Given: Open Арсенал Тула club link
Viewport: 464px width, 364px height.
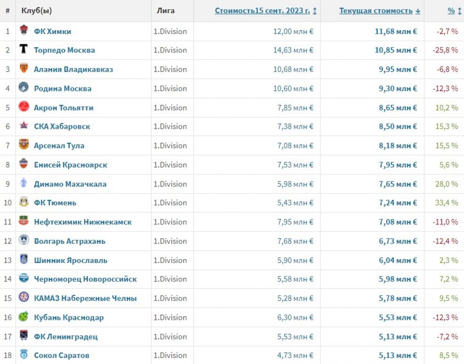Looking at the screenshot, I should click(59, 146).
